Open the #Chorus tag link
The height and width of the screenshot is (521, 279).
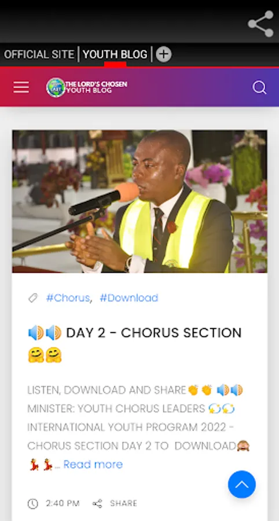click(68, 298)
